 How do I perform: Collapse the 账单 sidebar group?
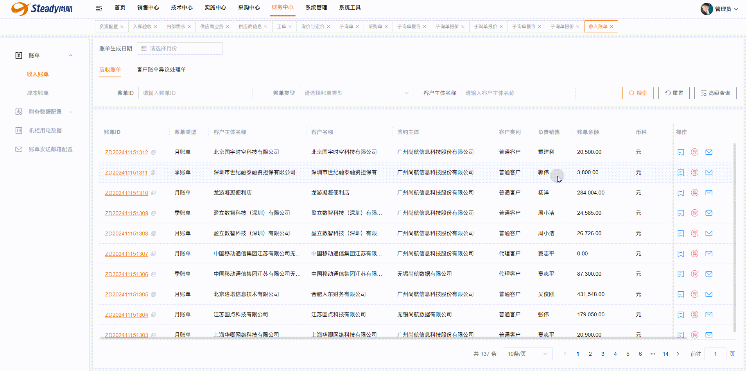click(x=71, y=55)
